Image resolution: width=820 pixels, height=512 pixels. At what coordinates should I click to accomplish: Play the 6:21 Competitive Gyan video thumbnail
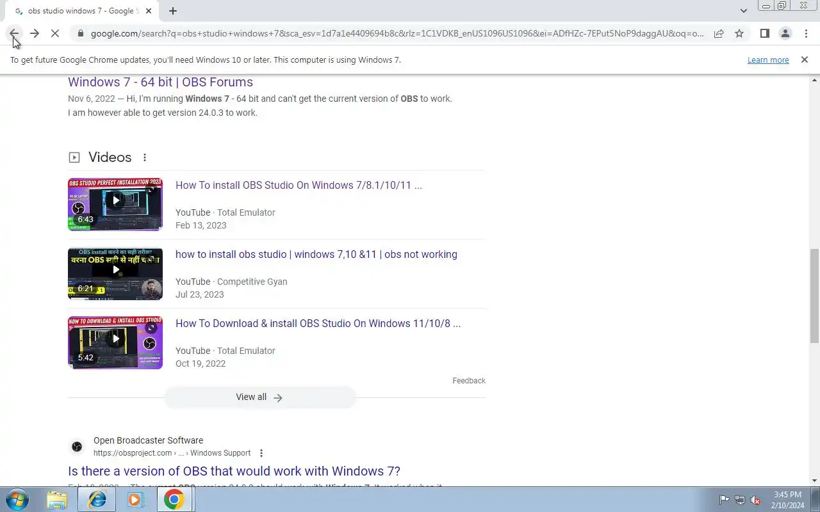(115, 273)
